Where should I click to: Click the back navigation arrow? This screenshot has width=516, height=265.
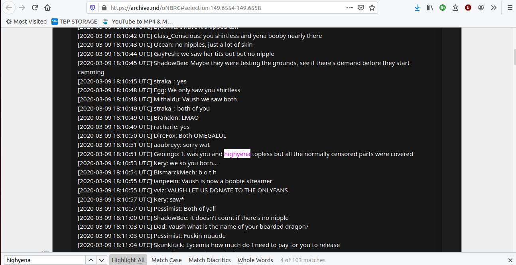[9, 8]
